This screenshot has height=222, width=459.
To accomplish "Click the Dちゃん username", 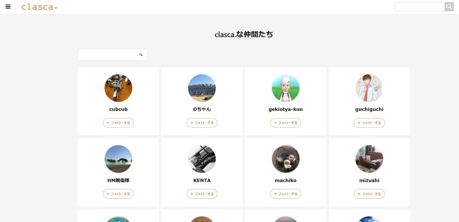I will [202, 109].
